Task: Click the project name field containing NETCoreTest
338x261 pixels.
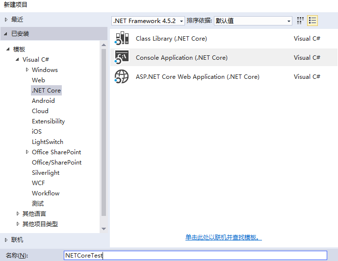Action: pos(195,256)
